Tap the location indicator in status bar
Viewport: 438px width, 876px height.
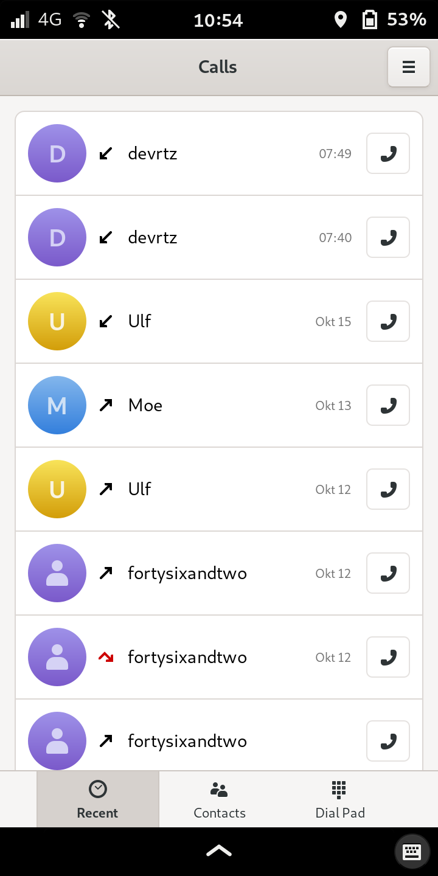click(x=341, y=19)
